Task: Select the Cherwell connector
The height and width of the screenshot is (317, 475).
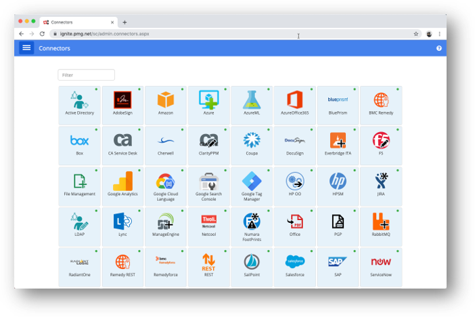Action: click(166, 146)
